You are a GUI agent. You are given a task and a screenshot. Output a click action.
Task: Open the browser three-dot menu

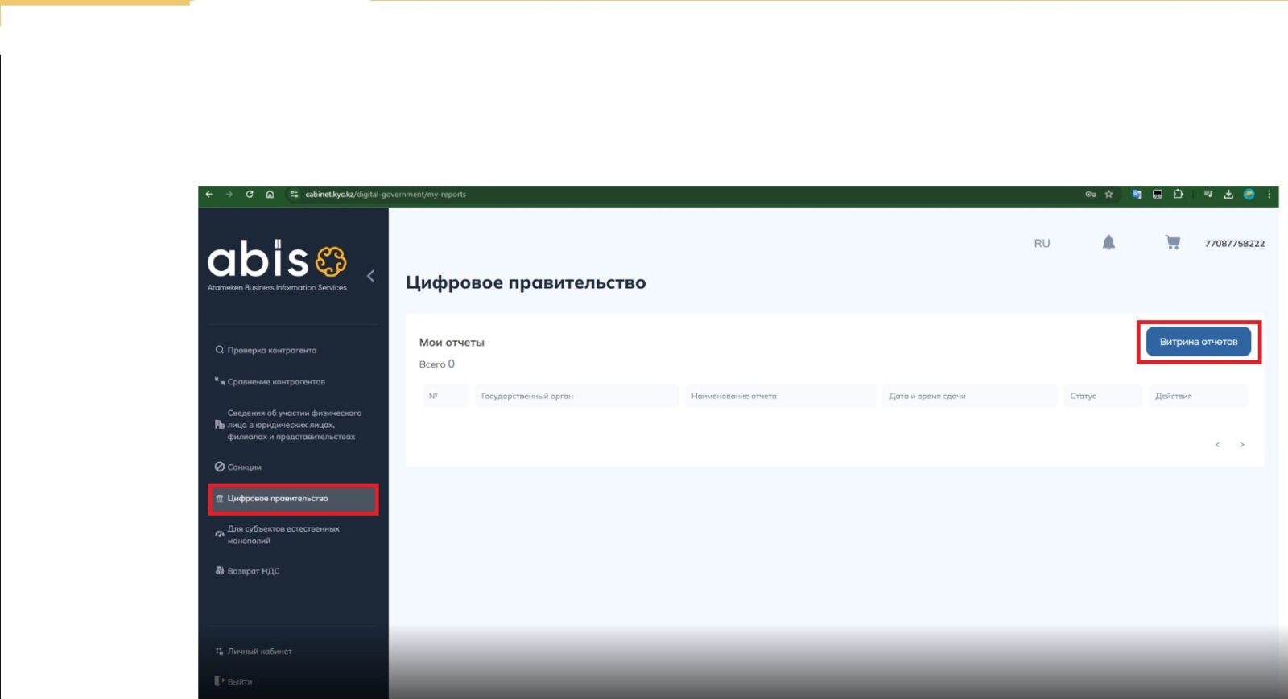point(1269,195)
